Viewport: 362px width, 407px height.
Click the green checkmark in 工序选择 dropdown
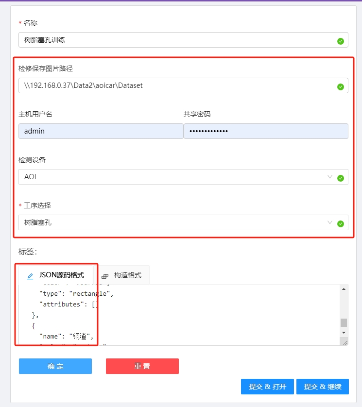[340, 223]
